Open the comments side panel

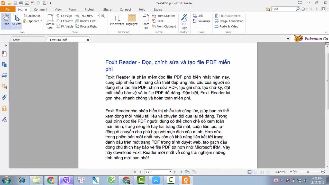point(4,87)
